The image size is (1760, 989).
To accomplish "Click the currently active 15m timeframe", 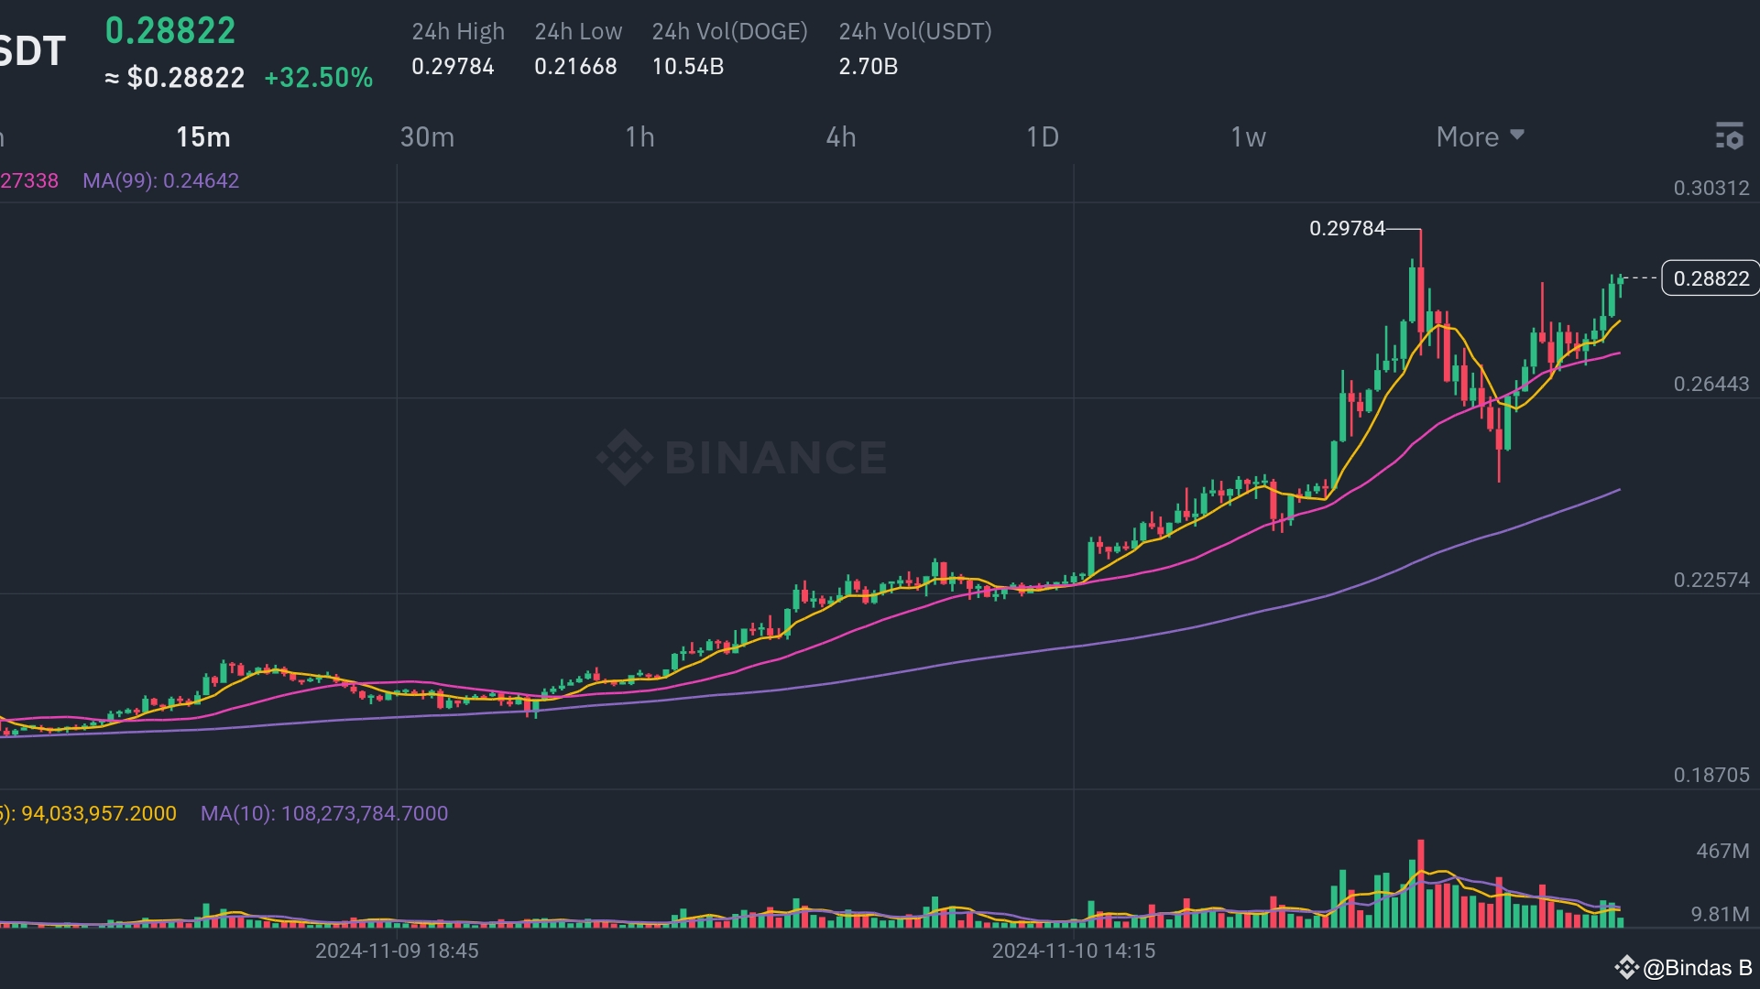I will coord(202,136).
